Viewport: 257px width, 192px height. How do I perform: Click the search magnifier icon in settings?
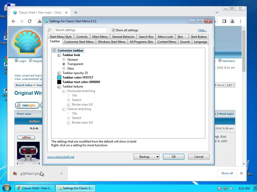[x=49, y=30]
